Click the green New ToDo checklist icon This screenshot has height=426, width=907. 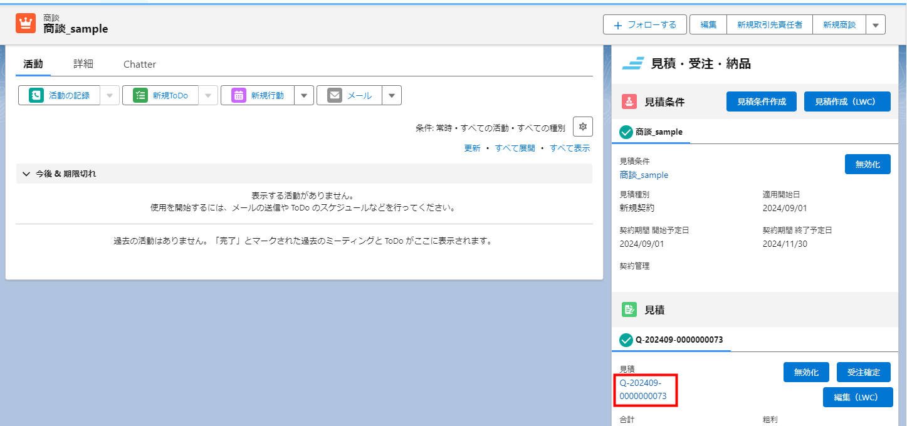[x=140, y=95]
